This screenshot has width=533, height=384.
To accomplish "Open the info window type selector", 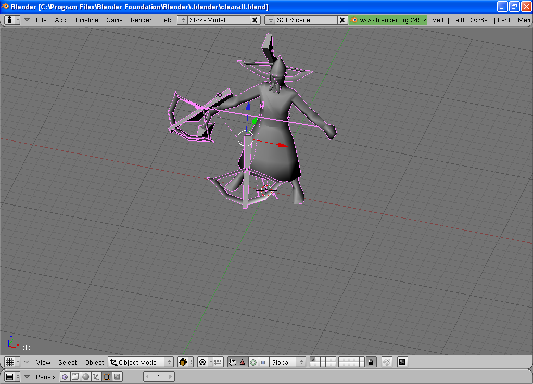I will point(12,20).
